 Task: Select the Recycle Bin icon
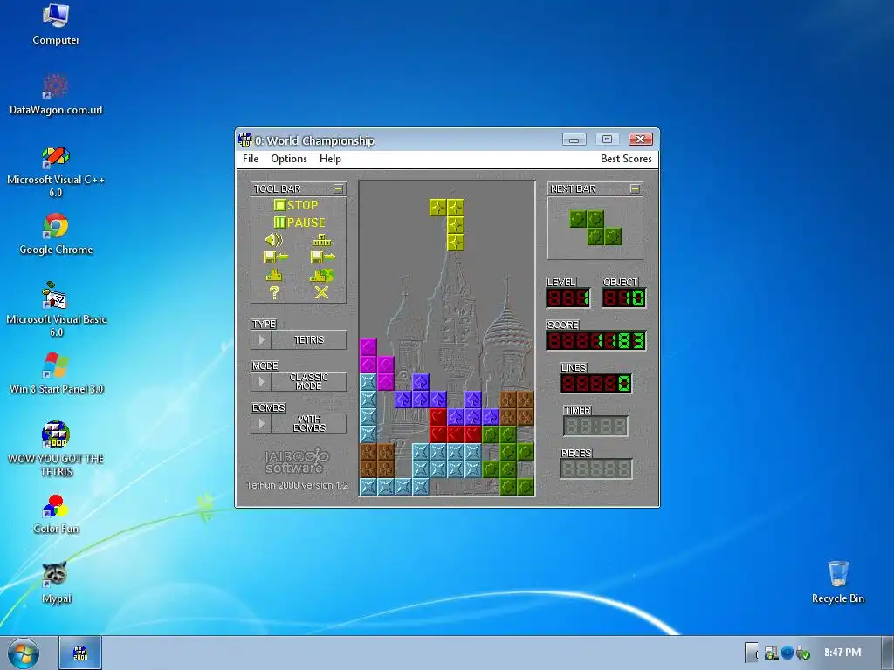click(838, 582)
